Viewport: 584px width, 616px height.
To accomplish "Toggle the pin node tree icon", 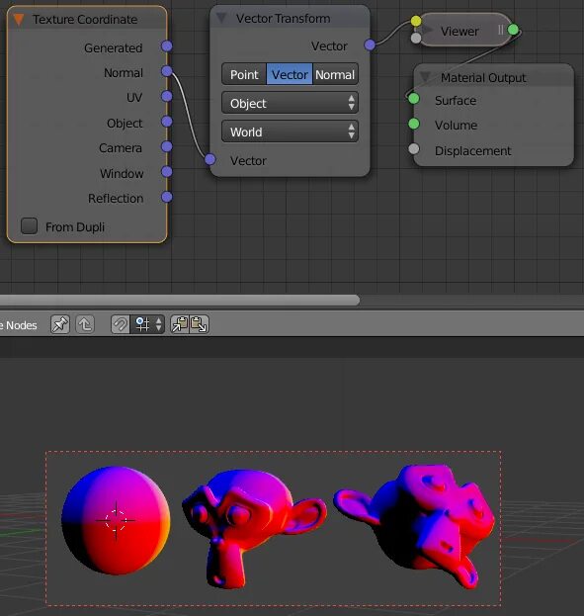I will pos(60,324).
